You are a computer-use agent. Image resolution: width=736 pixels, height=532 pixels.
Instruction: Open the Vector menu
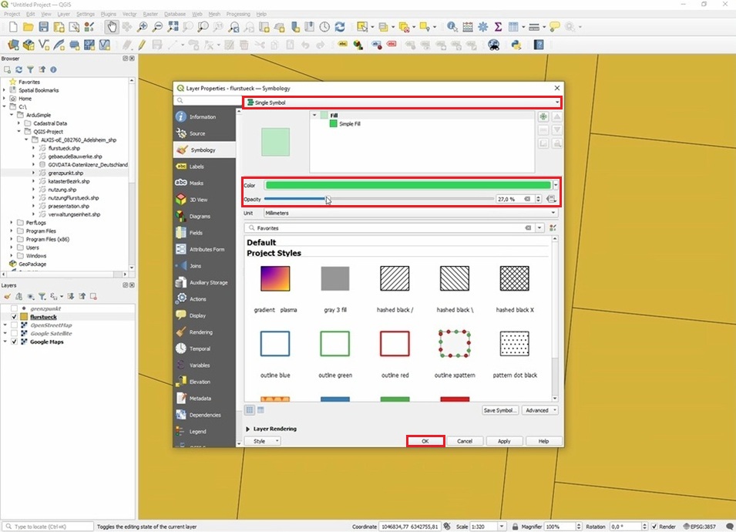[x=129, y=14]
